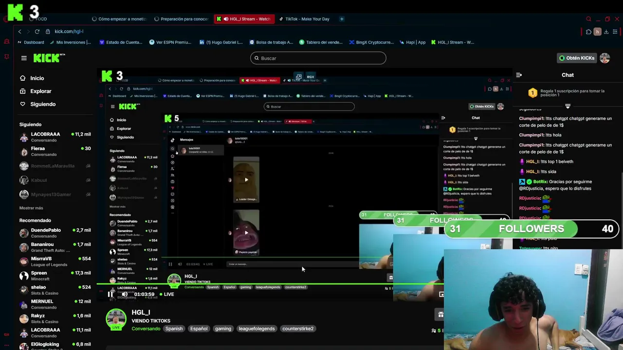Open the Estado de Cuenta bookmark

pos(121,42)
